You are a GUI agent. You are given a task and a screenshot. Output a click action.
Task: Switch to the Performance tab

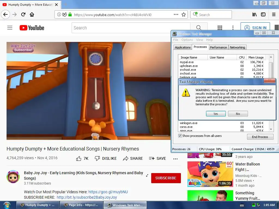click(x=218, y=47)
